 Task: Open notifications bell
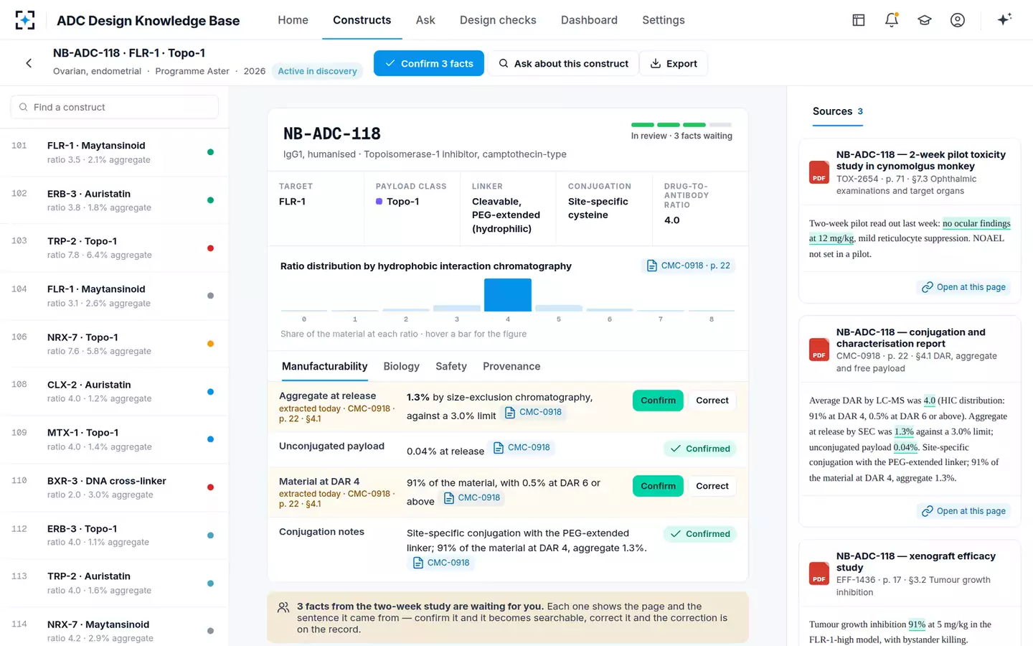(x=892, y=20)
